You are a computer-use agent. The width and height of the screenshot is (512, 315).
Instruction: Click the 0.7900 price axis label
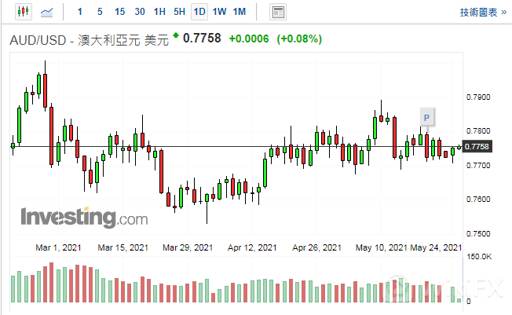[x=478, y=97]
